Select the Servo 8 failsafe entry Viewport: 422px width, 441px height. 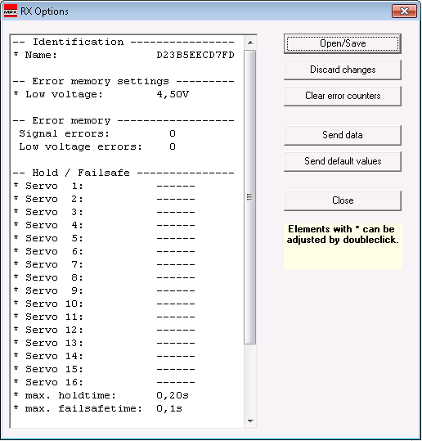tap(104, 277)
